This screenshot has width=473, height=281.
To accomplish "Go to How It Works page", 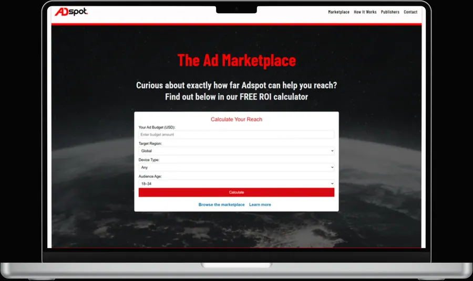I will coord(365,12).
